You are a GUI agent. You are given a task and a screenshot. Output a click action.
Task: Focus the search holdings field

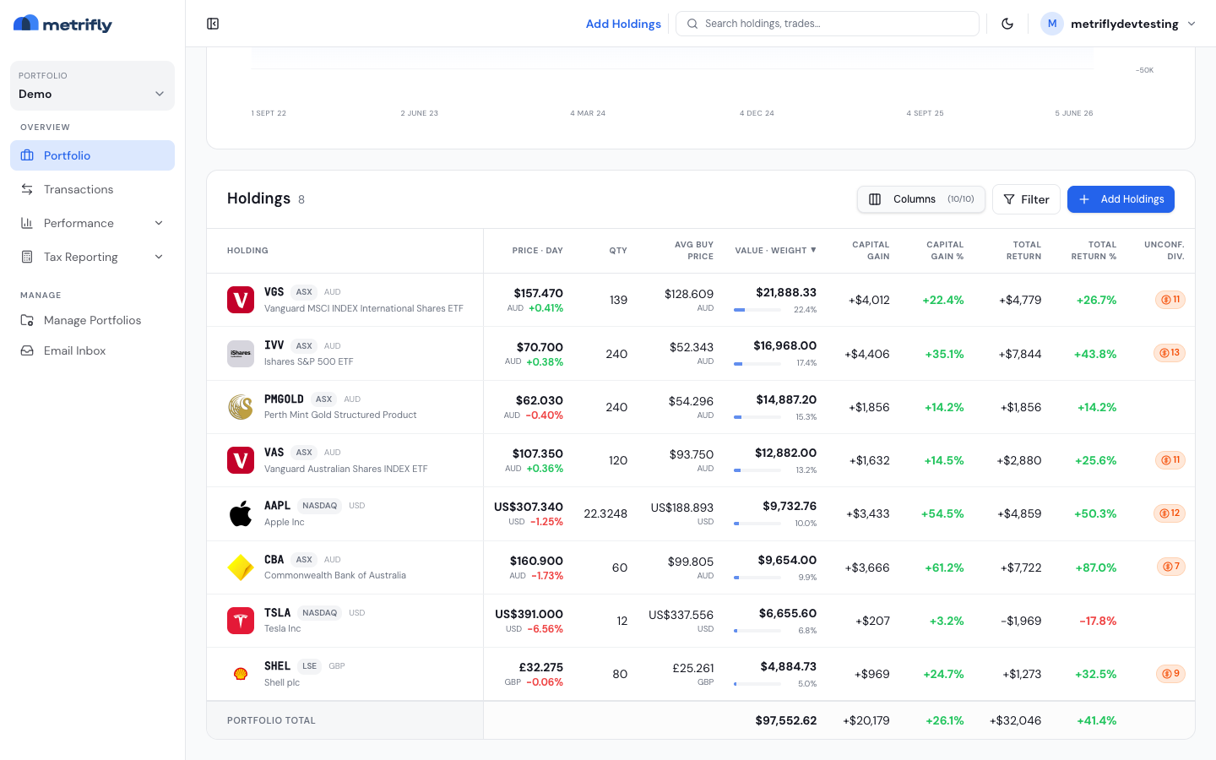click(x=828, y=24)
